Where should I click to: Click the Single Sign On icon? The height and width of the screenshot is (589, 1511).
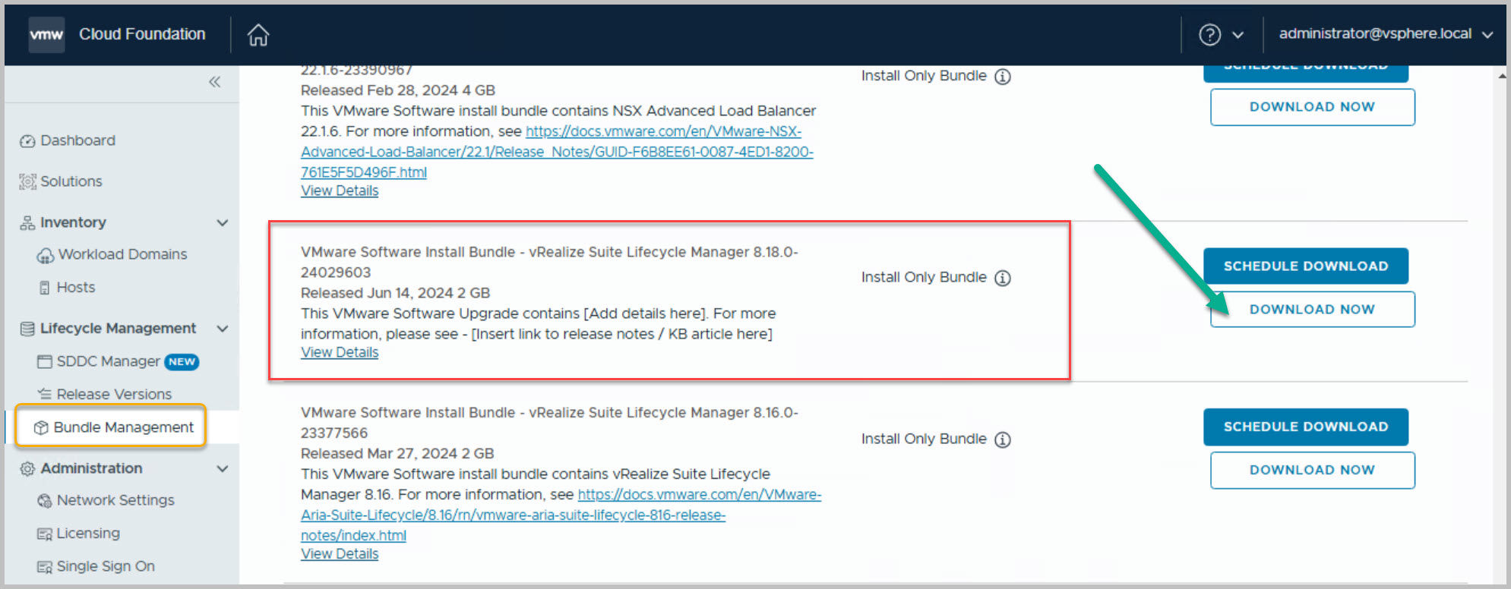point(45,567)
